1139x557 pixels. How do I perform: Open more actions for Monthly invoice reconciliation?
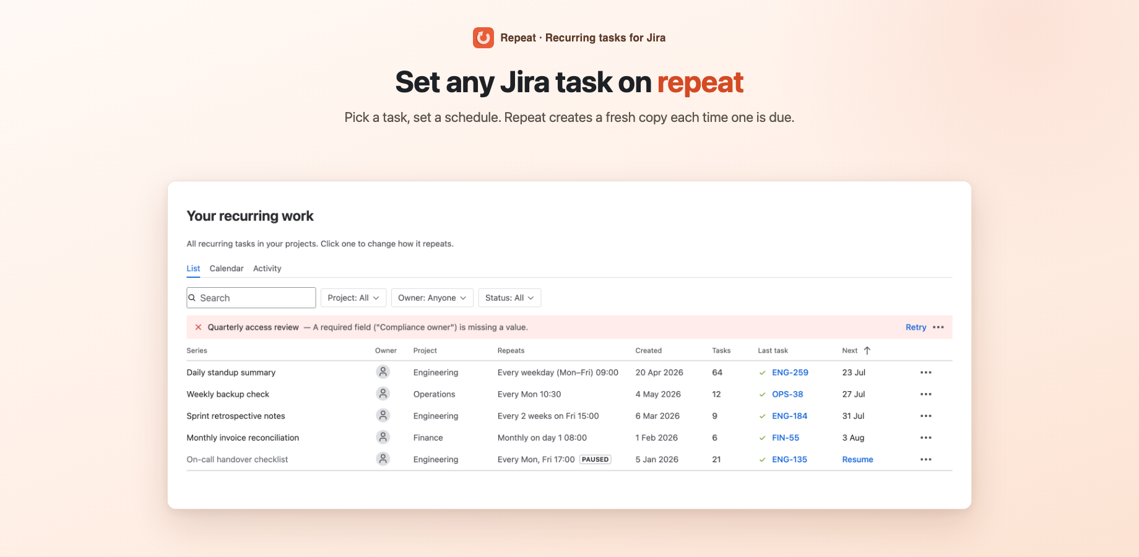point(926,438)
